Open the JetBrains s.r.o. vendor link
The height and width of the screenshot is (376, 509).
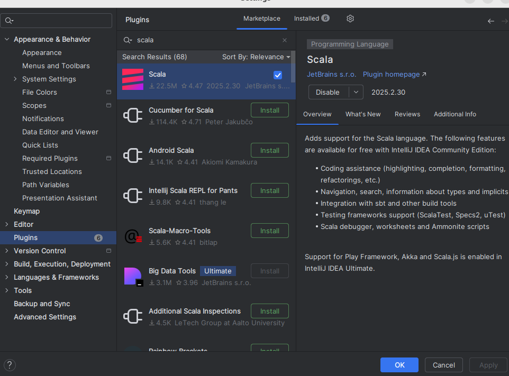coord(331,74)
